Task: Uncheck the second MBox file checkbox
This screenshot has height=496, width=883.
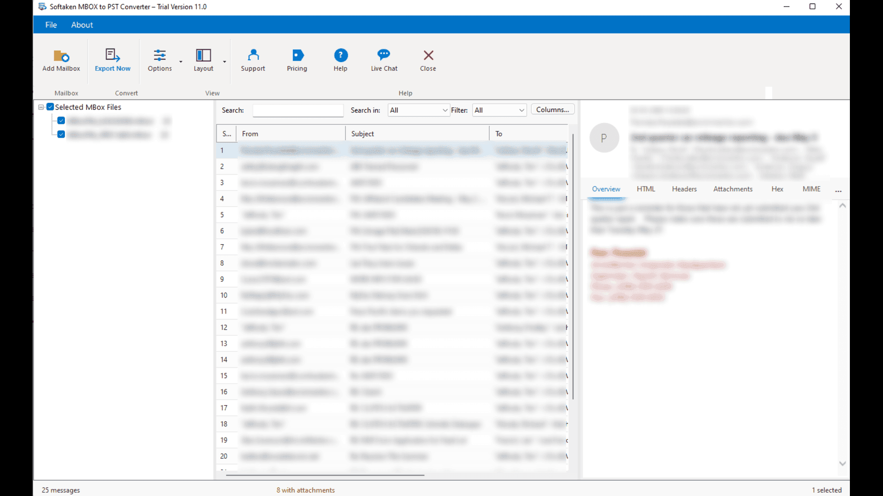Action: [61, 135]
